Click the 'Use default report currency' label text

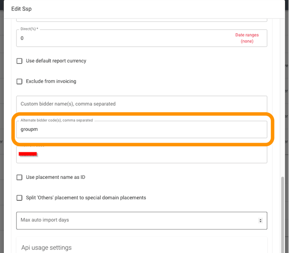pyautogui.click(x=56, y=61)
